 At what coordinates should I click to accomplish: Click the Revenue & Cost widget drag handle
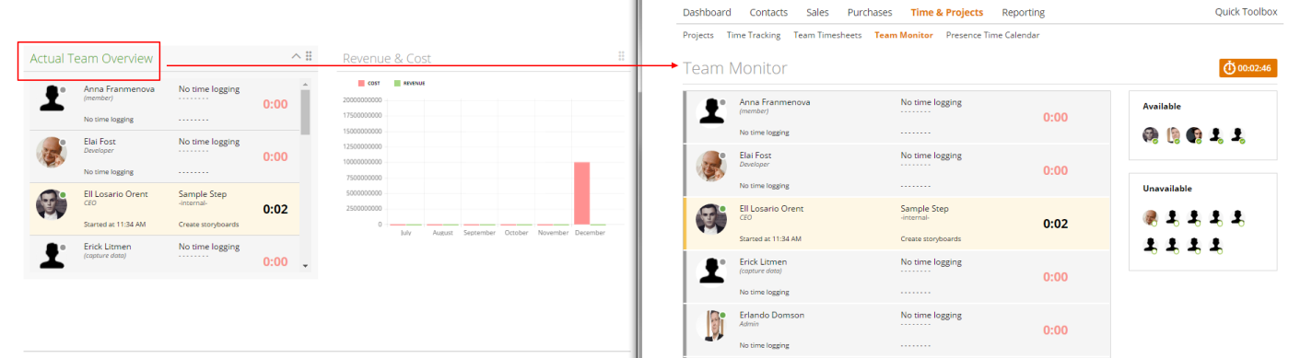621,56
